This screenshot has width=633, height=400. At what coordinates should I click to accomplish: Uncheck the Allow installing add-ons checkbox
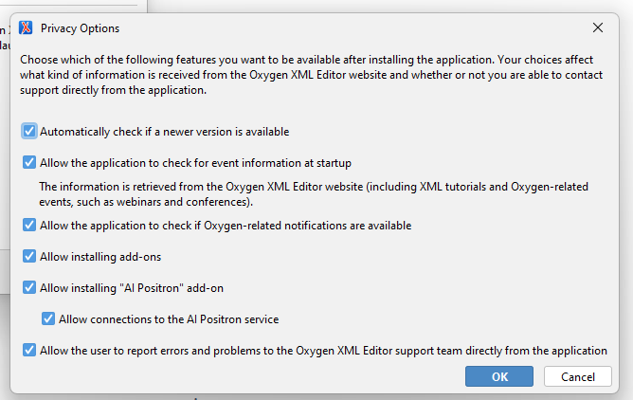point(29,256)
